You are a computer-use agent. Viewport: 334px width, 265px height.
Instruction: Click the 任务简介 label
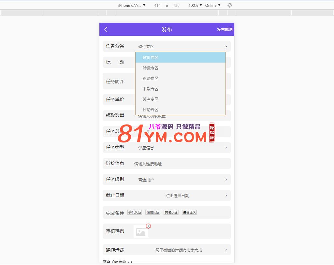[x=115, y=81]
